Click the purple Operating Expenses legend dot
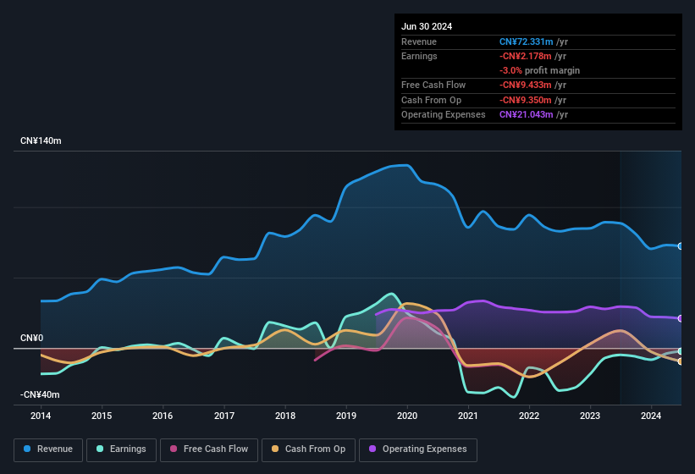 pyautogui.click(x=372, y=449)
